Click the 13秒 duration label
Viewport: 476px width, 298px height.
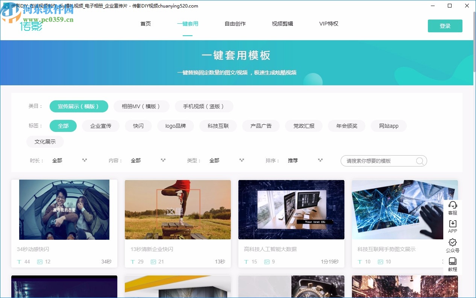[x=220, y=262]
